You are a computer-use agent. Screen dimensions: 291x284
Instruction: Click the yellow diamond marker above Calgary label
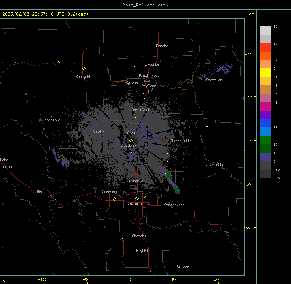click(x=137, y=199)
